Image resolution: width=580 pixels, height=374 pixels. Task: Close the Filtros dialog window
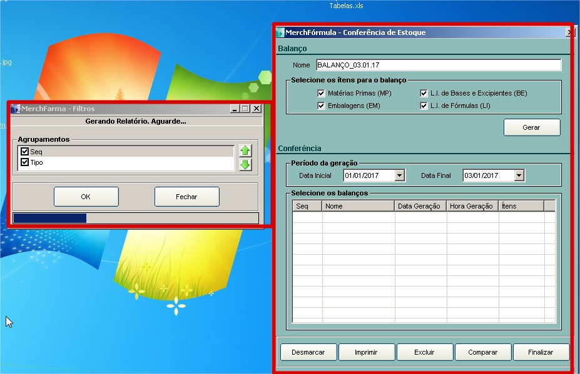click(x=255, y=109)
